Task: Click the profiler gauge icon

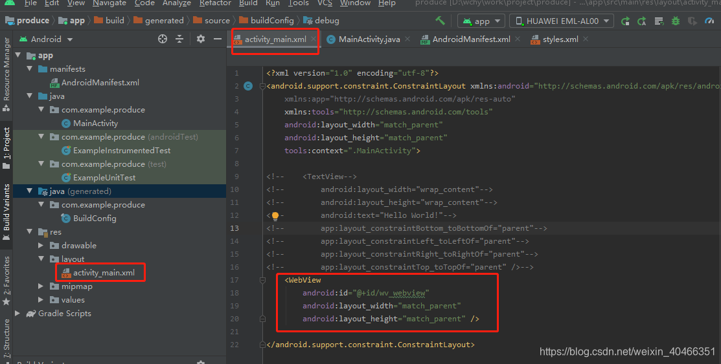Action: click(x=709, y=21)
